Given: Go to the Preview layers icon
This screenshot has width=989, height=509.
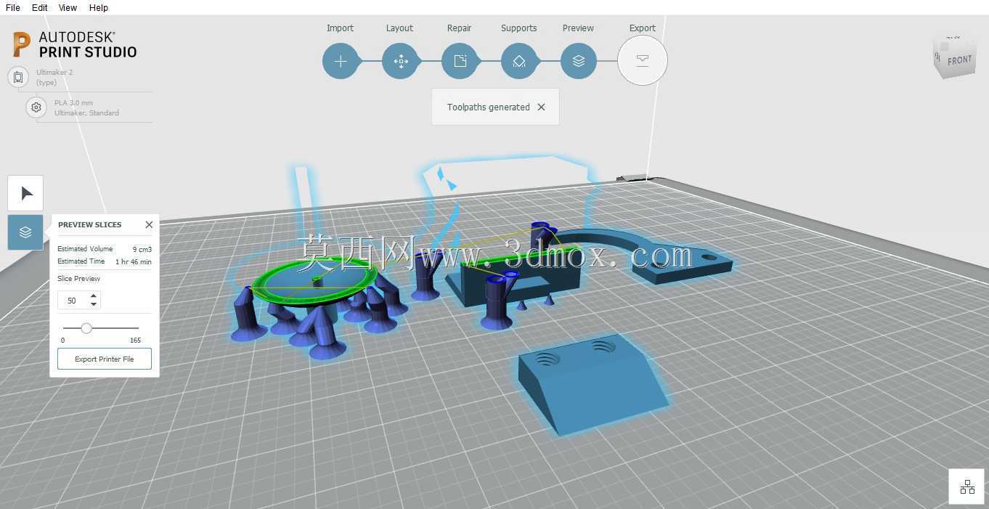Looking at the screenshot, I should coord(579,61).
